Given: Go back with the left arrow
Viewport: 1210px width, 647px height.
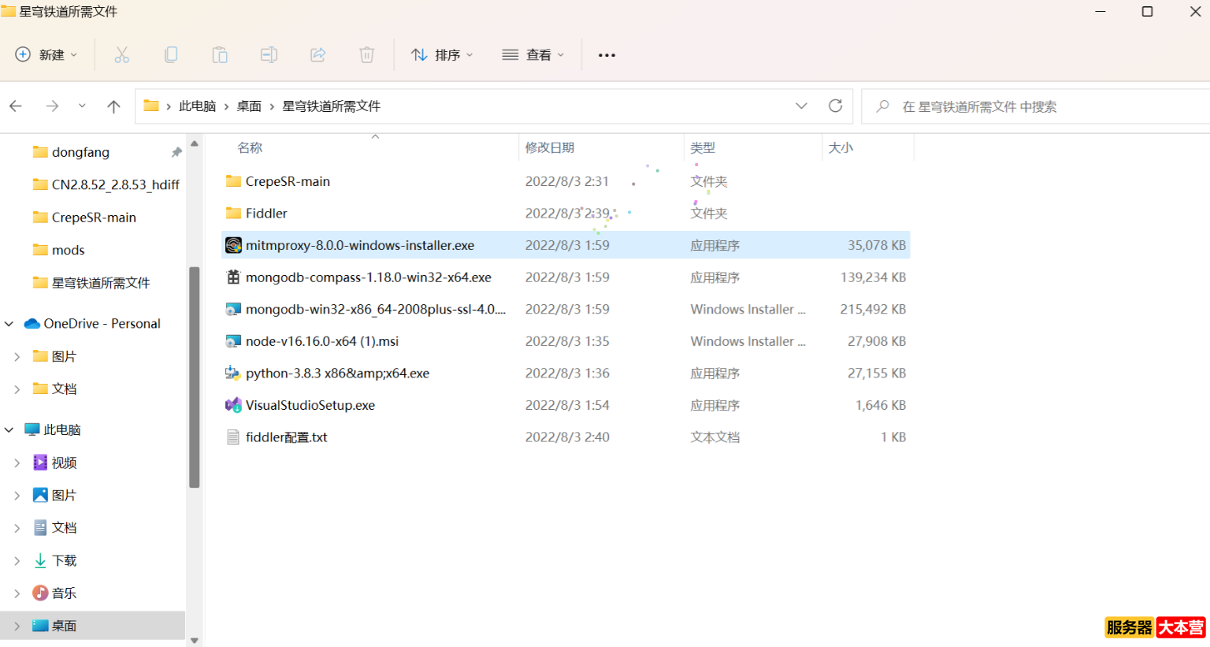Looking at the screenshot, I should 16,106.
